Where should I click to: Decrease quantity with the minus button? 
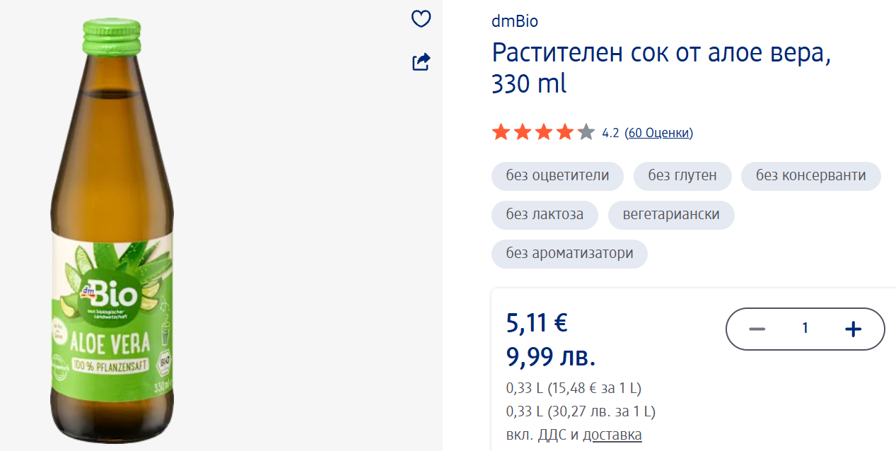tap(757, 329)
